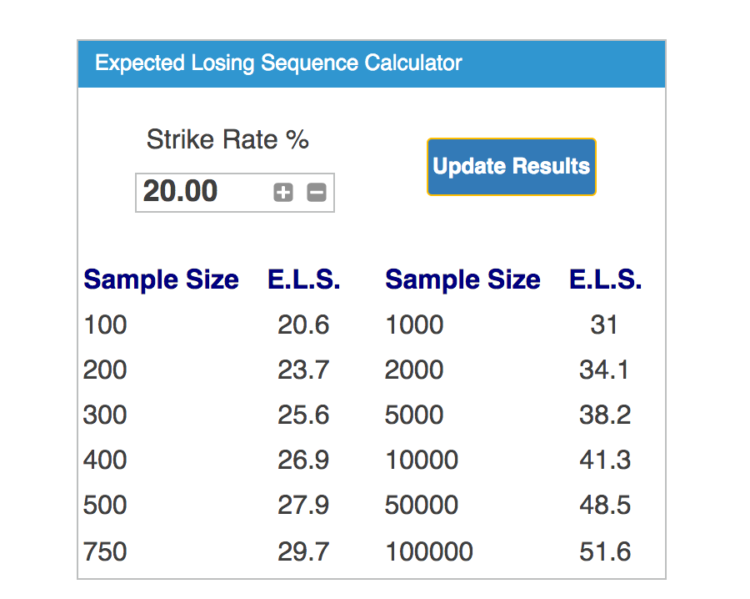Select the E.L.S. value 34.1
Image resolution: width=750 pixels, height=599 pixels.
[604, 370]
